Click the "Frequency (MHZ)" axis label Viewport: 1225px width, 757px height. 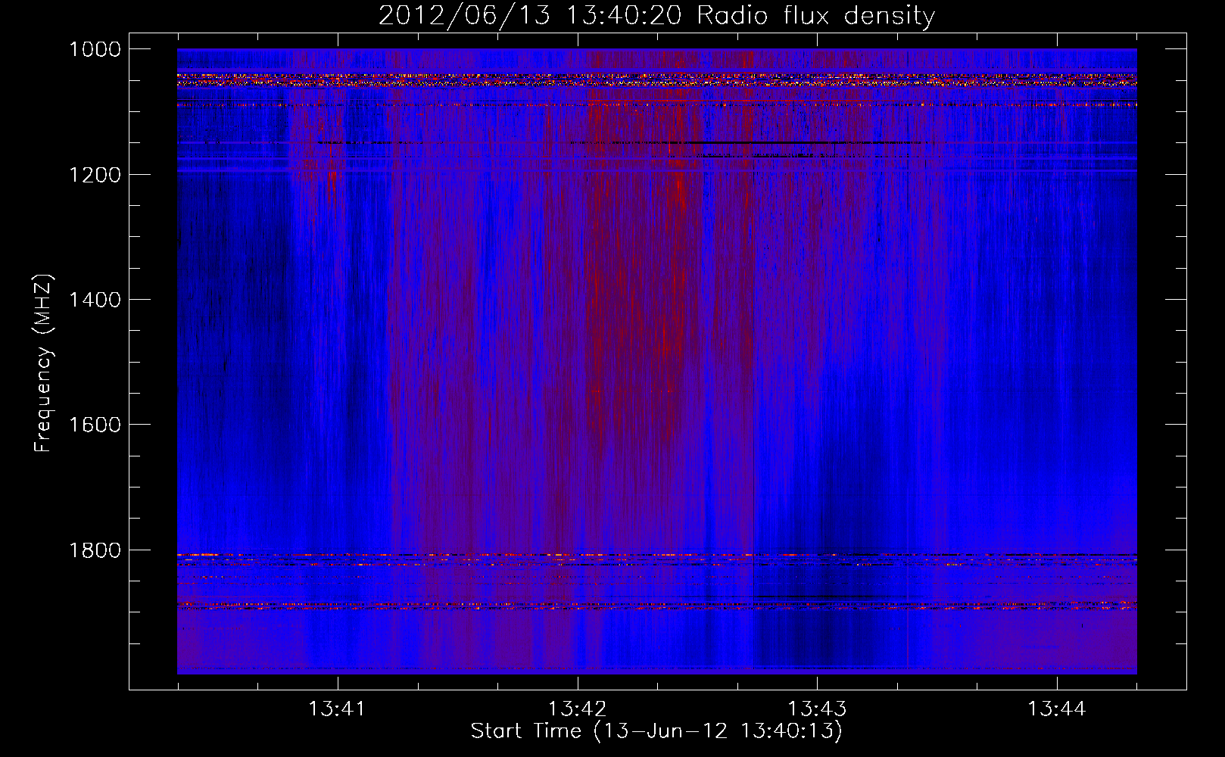tap(44, 363)
